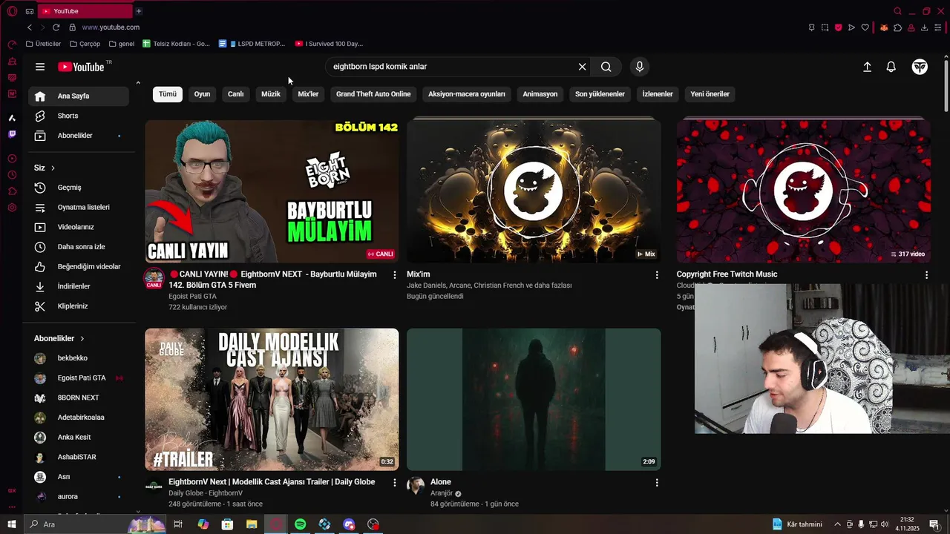This screenshot has height=534, width=950.
Task: Reload the page in Opera
Action: [x=56, y=27]
